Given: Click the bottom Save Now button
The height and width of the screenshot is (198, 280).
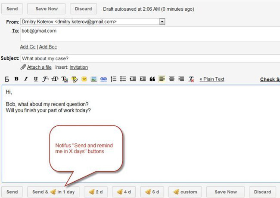Looking at the screenshot, I should [x=226, y=192].
